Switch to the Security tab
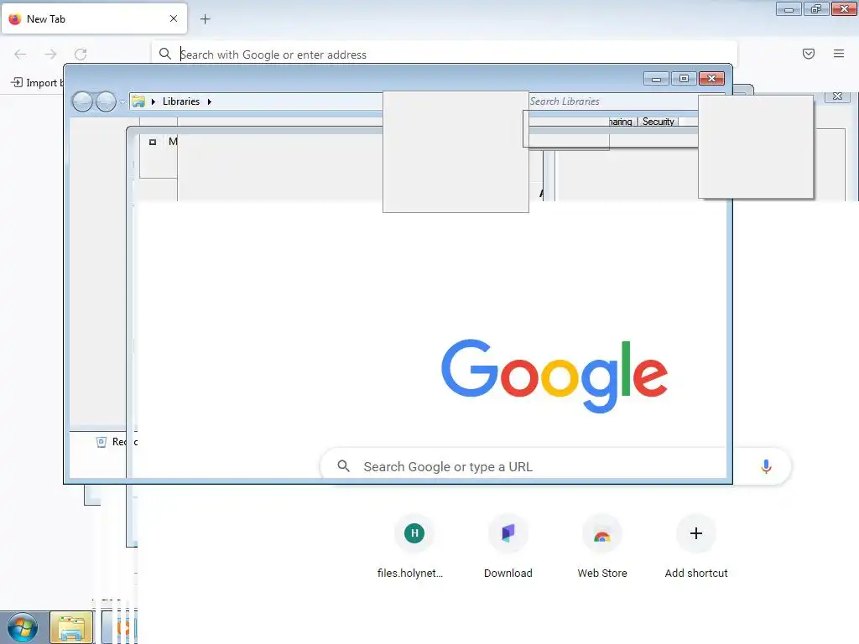Screen dimensions: 859x644 [658, 122]
